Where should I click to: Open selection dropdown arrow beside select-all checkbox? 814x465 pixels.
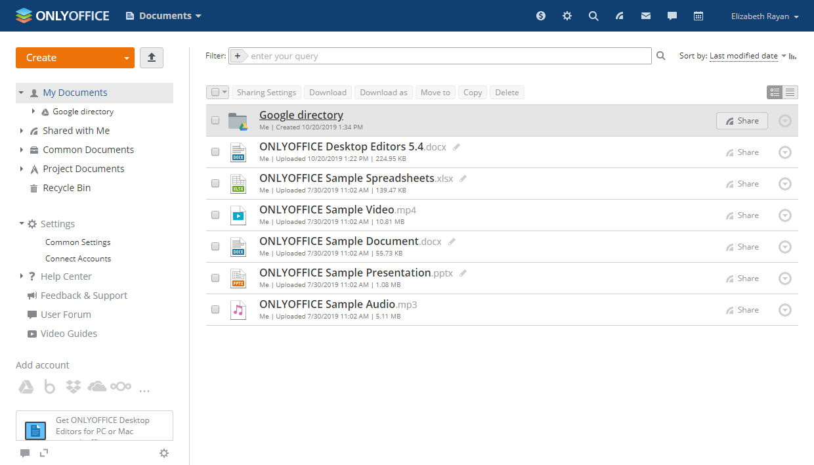coord(225,93)
